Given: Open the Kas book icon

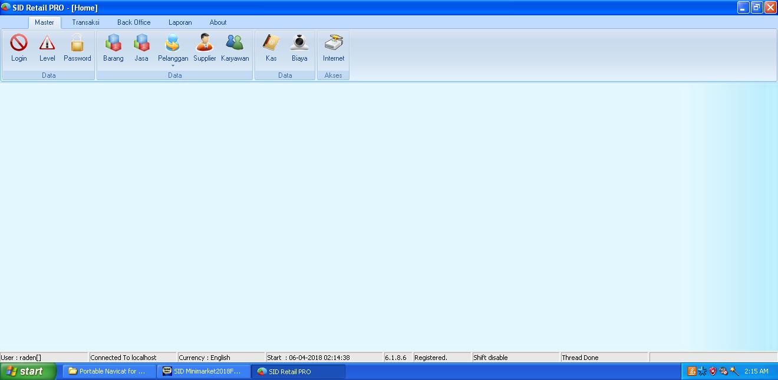Looking at the screenshot, I should pyautogui.click(x=271, y=48).
